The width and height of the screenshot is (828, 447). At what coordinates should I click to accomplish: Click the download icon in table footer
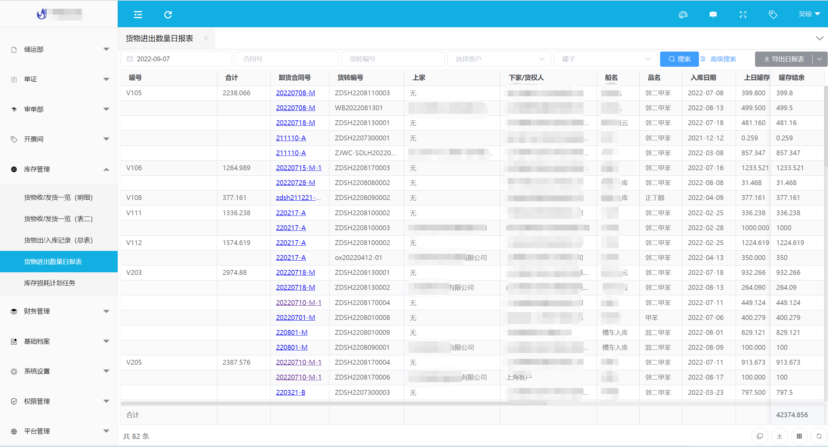779,436
